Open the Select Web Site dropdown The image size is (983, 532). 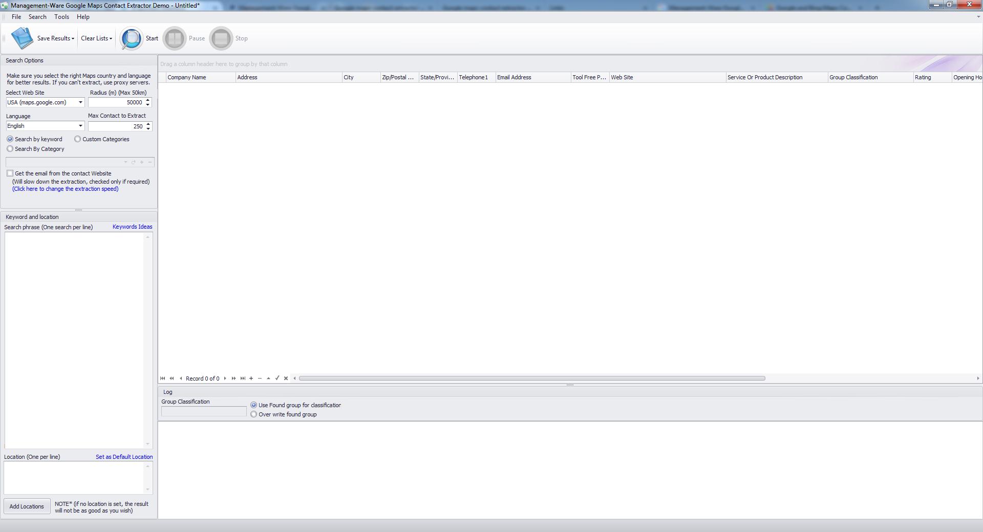[x=80, y=102]
